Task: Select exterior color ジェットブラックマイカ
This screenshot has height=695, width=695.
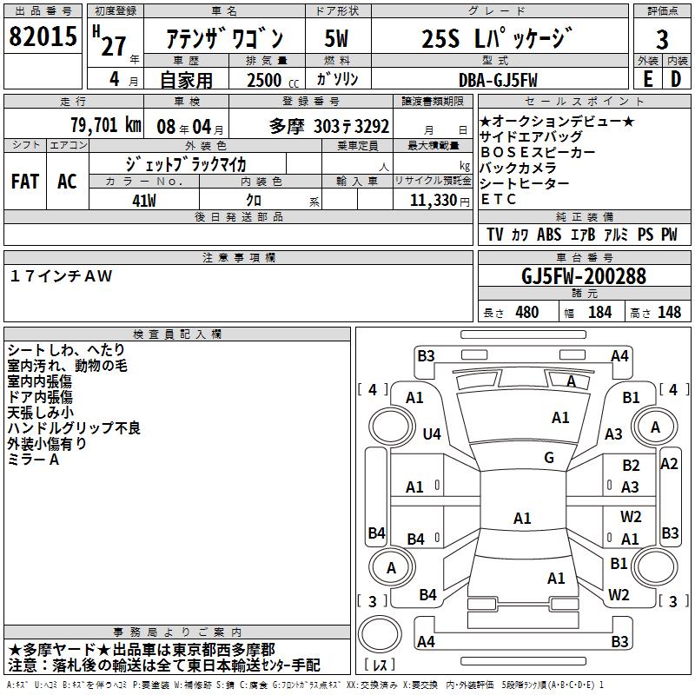Action: [186, 164]
